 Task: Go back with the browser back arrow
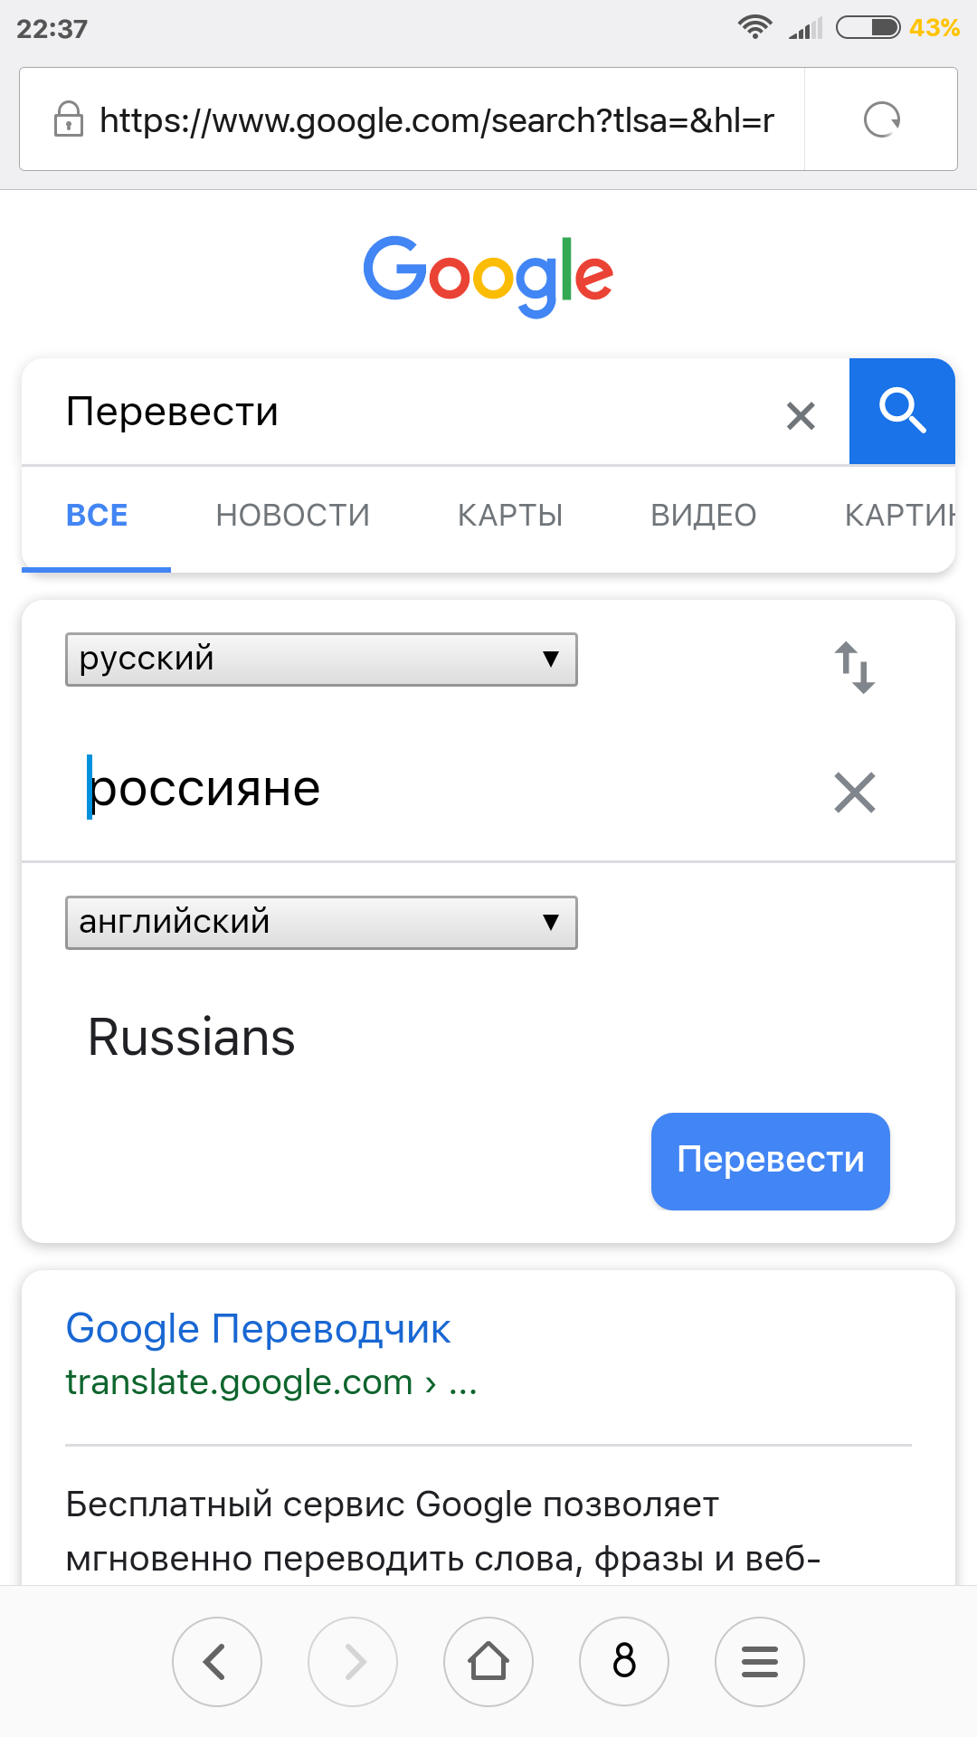coord(217,1662)
